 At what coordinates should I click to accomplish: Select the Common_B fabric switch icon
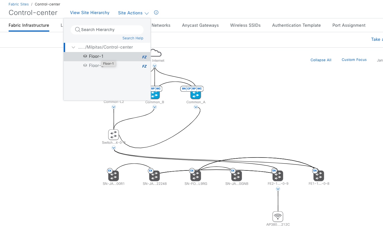pyautogui.click(x=154, y=94)
